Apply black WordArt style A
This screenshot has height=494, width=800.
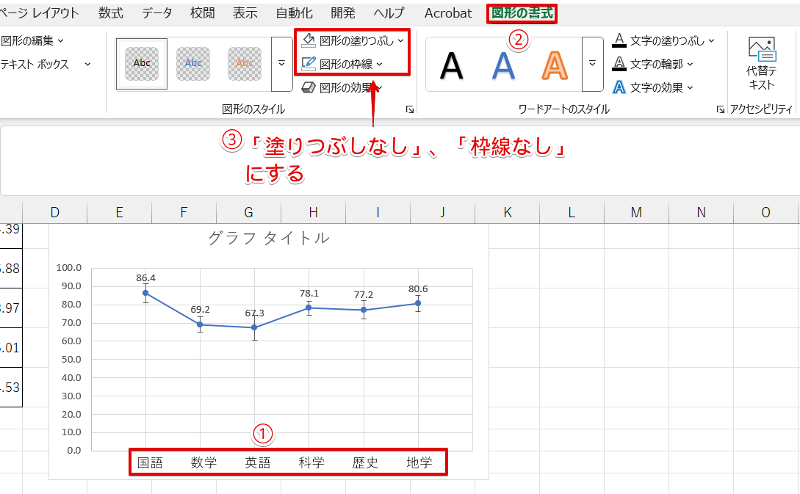click(452, 65)
